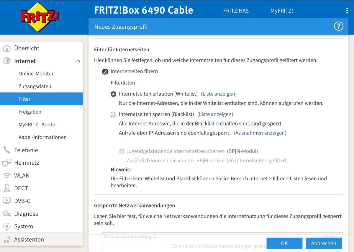354x252 pixels.
Task: Click the FRITZ! logo
Action: 40,17
